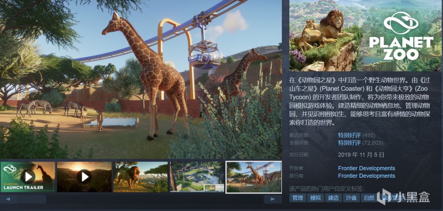Screen dimensions: 443x211
Task: Open the lion screenshot thumbnail
Action: [141, 177]
